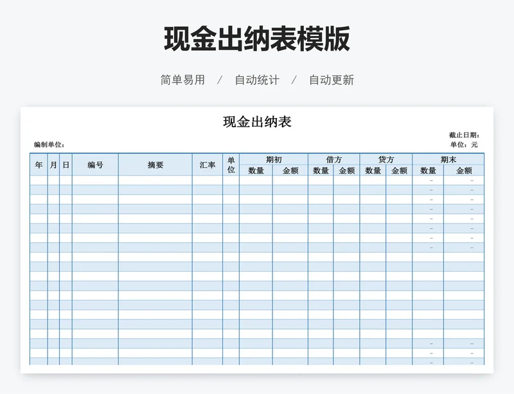The width and height of the screenshot is (514, 394).
Task: Select the 自动更新 tagline text
Action: point(332,80)
